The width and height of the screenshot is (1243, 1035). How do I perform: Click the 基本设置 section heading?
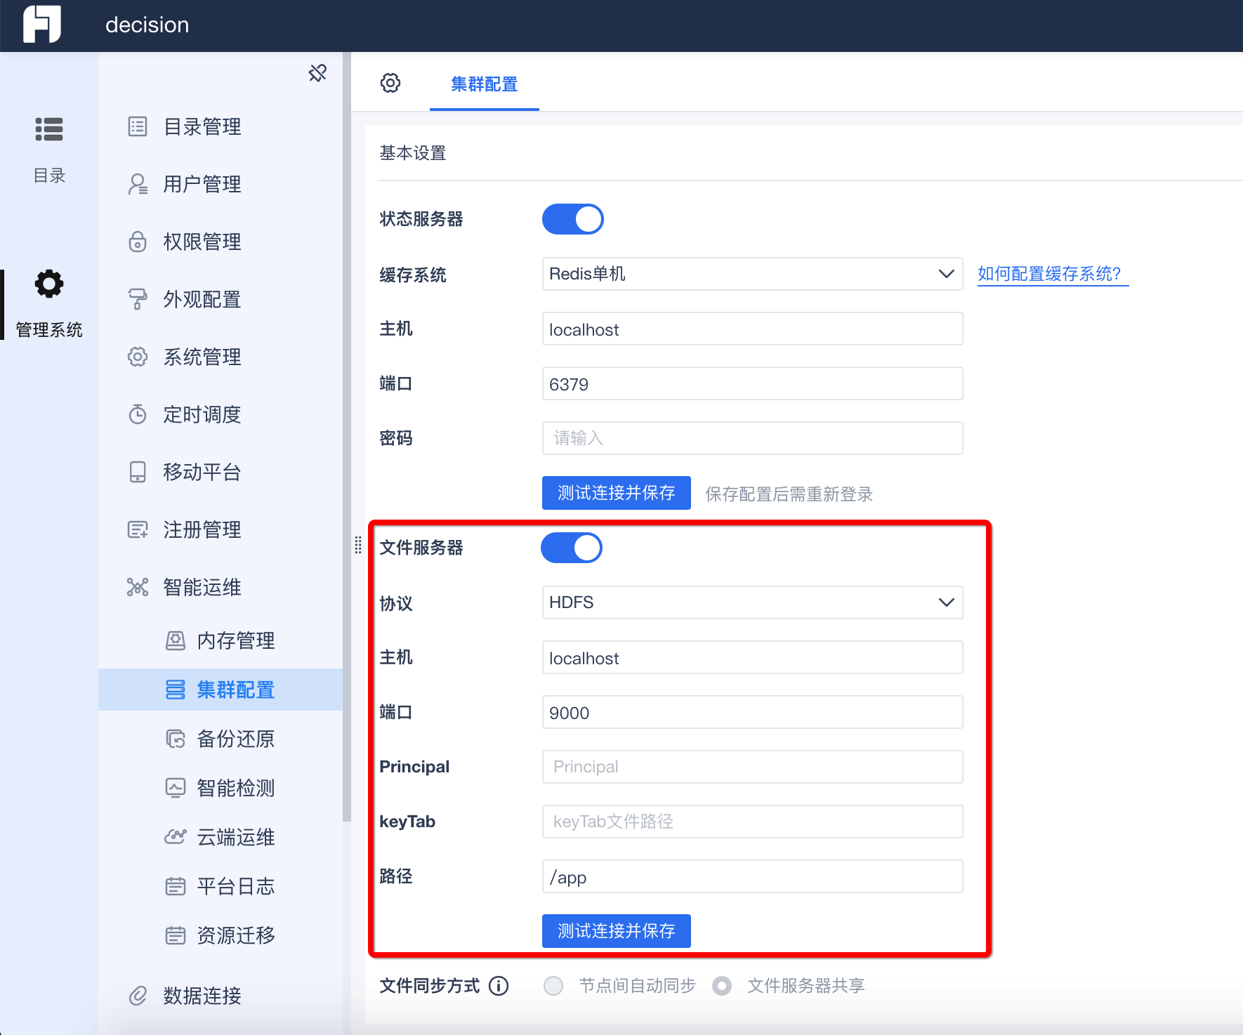pos(413,153)
